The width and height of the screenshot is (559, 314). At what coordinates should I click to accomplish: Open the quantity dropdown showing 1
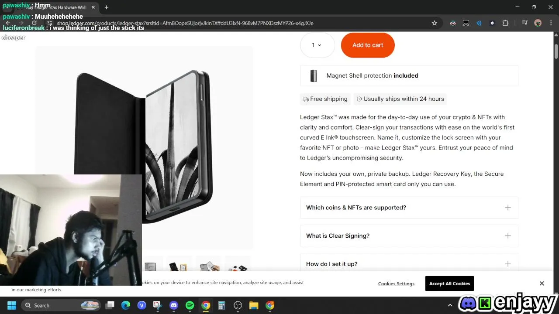(317, 45)
